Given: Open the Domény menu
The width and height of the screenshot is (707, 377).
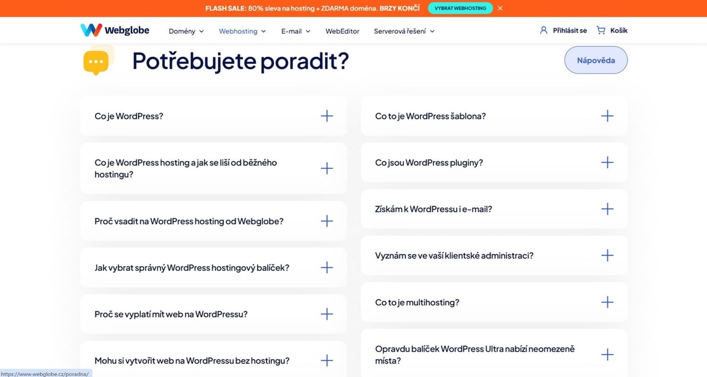Looking at the screenshot, I should (x=186, y=31).
